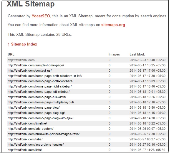Sort by the URL column header

coord(11,54)
